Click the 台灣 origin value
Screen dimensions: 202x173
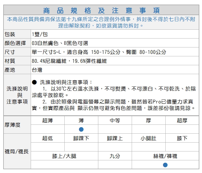point(37,70)
